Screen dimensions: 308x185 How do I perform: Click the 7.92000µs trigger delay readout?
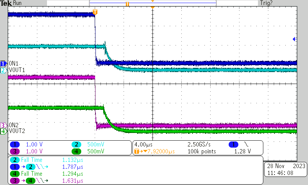pos(161,151)
